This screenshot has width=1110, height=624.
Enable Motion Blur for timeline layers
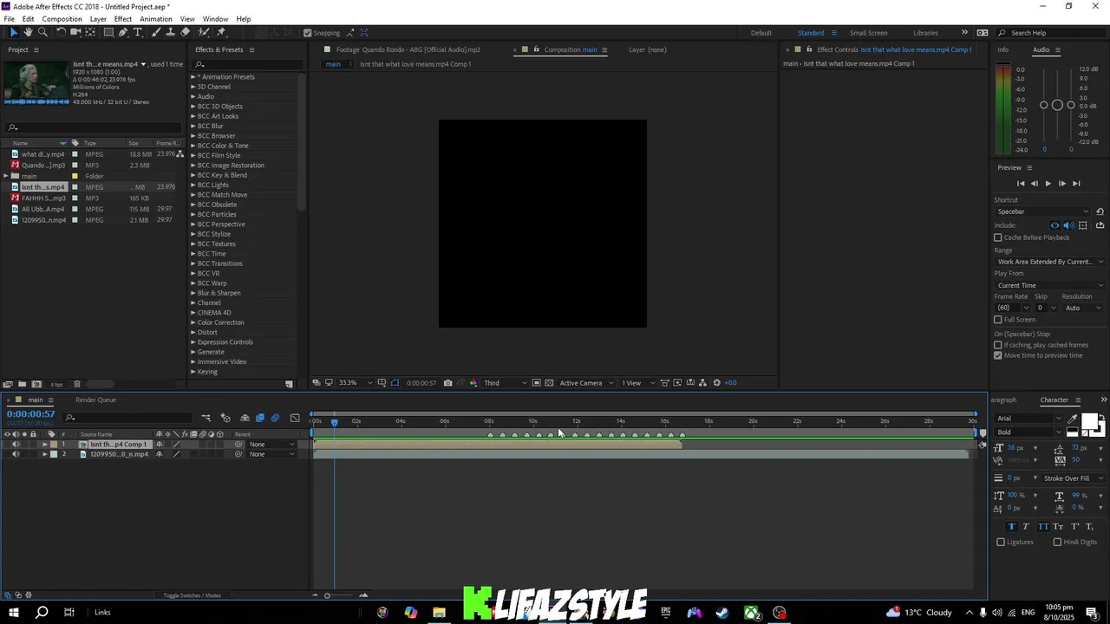[x=275, y=418]
